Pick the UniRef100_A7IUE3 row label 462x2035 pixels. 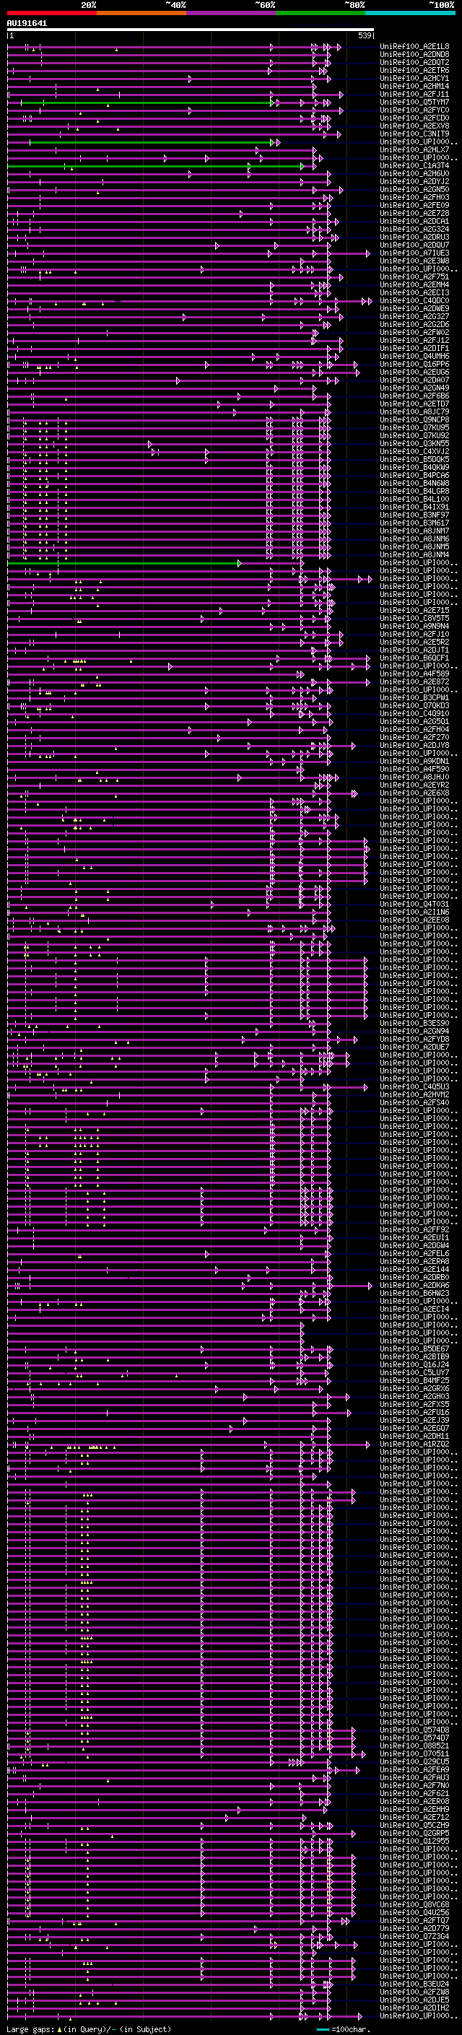tap(414, 253)
